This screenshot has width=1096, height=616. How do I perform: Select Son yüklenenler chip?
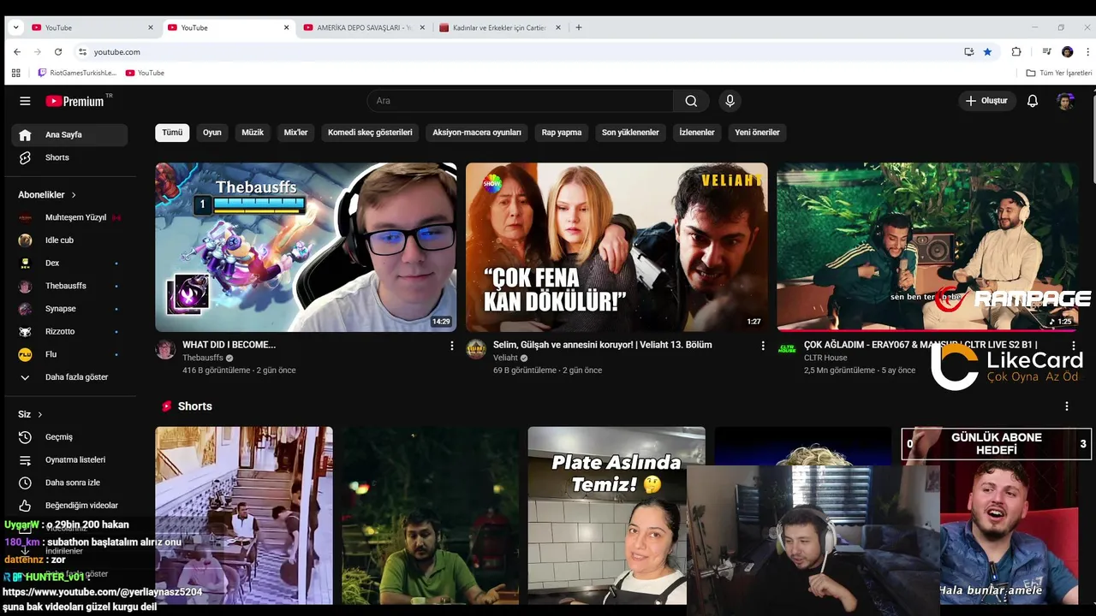(x=630, y=133)
